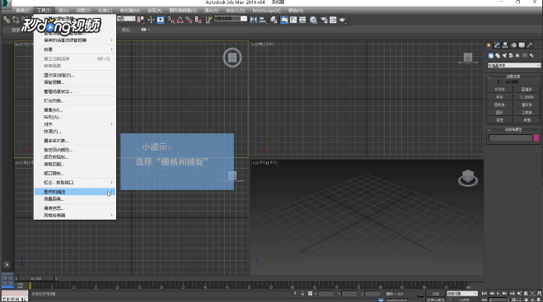The width and height of the screenshot is (543, 302).
Task: Click the ViewCube in the perspective viewport
Action: pos(468,179)
